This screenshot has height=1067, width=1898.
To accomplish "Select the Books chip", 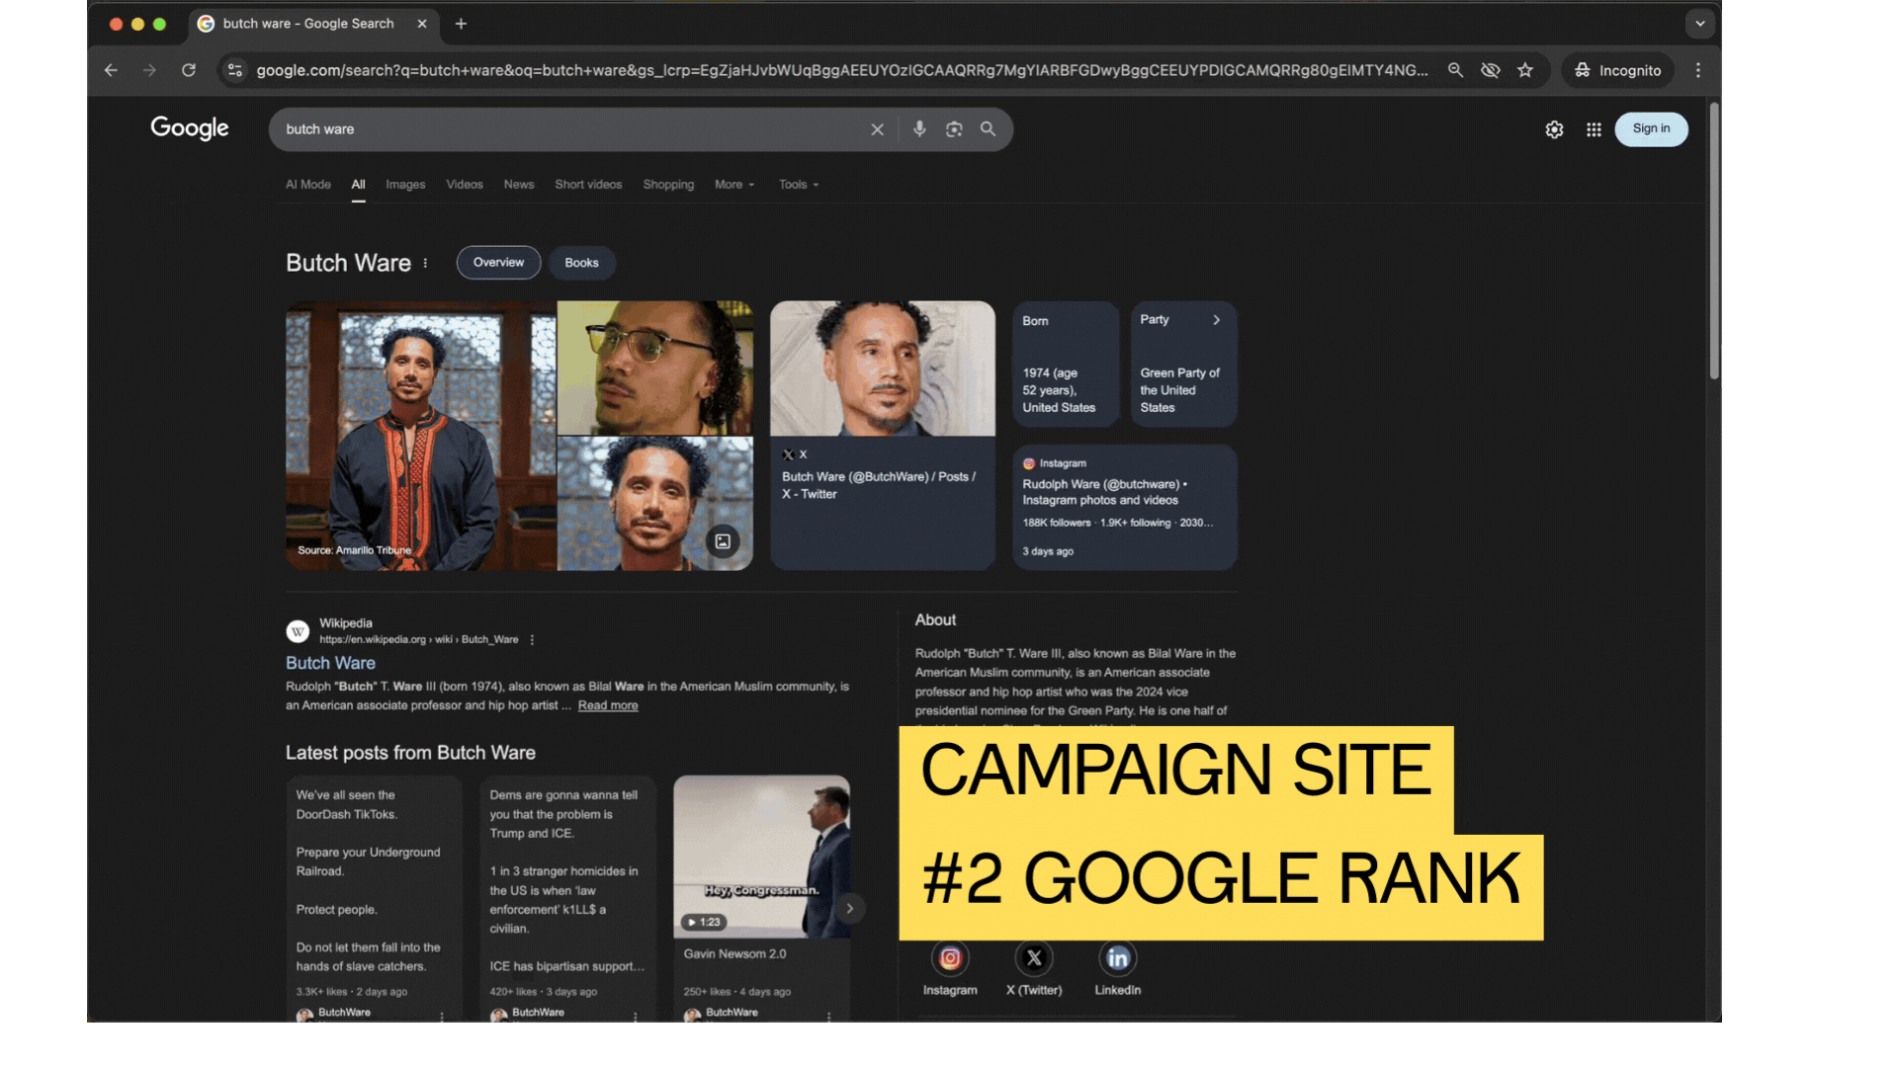I will 581,263.
